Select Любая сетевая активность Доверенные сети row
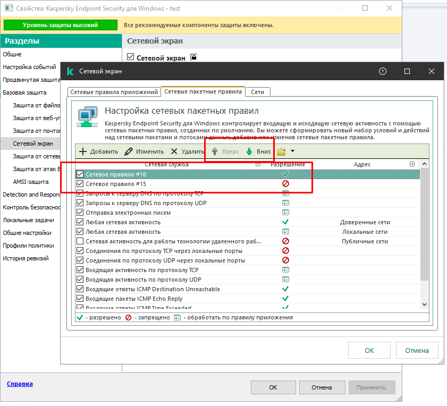The image size is (447, 406). (248, 222)
